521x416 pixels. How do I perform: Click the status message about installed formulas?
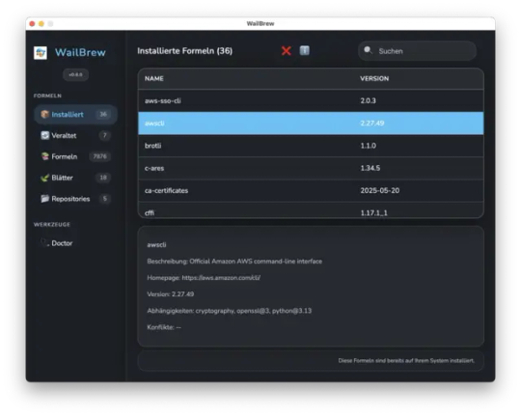pyautogui.click(x=406, y=360)
